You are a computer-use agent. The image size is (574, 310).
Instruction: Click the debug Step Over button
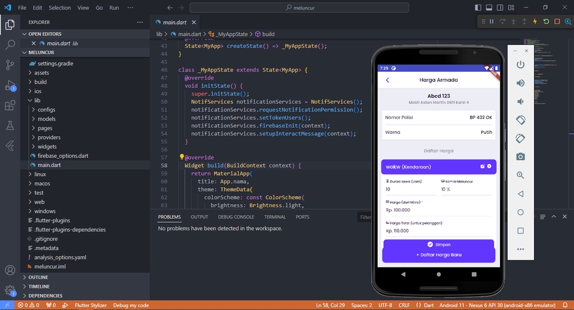point(503,22)
